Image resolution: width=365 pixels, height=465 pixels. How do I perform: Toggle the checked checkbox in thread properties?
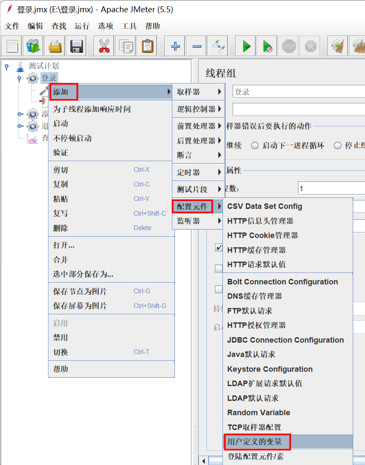pyautogui.click(x=219, y=248)
